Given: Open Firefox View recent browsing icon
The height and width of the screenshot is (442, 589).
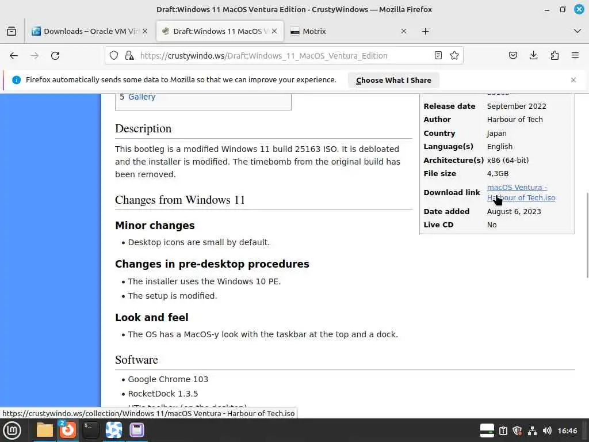Looking at the screenshot, I should coord(12,31).
